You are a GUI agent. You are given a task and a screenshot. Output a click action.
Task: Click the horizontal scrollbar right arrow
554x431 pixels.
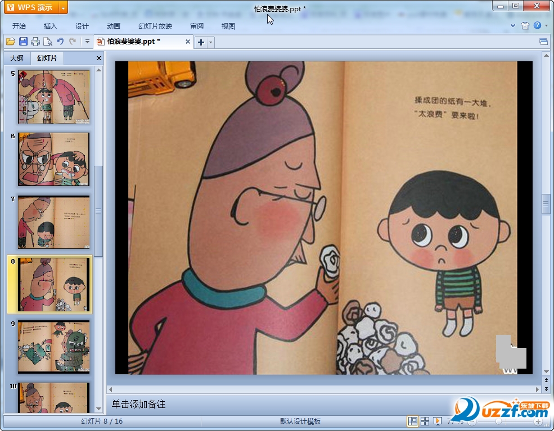[x=537, y=390]
